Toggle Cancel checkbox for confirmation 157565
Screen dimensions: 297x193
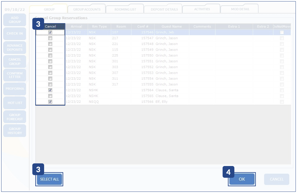(x=50, y=96)
